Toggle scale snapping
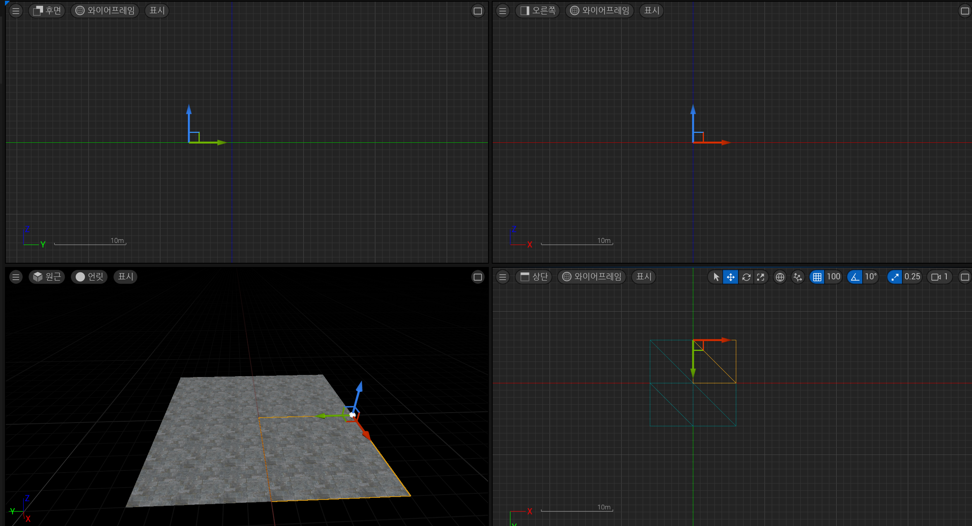The image size is (972, 526). tap(895, 277)
